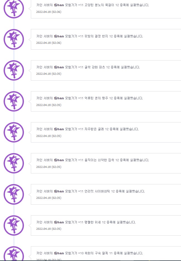Click the purple icon for 억류된 혼의 령주 entry

(14, 101)
